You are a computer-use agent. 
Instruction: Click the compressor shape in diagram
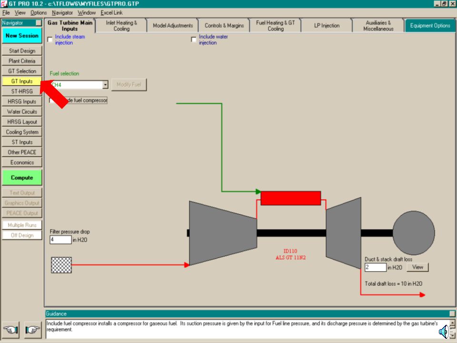coord(223,233)
